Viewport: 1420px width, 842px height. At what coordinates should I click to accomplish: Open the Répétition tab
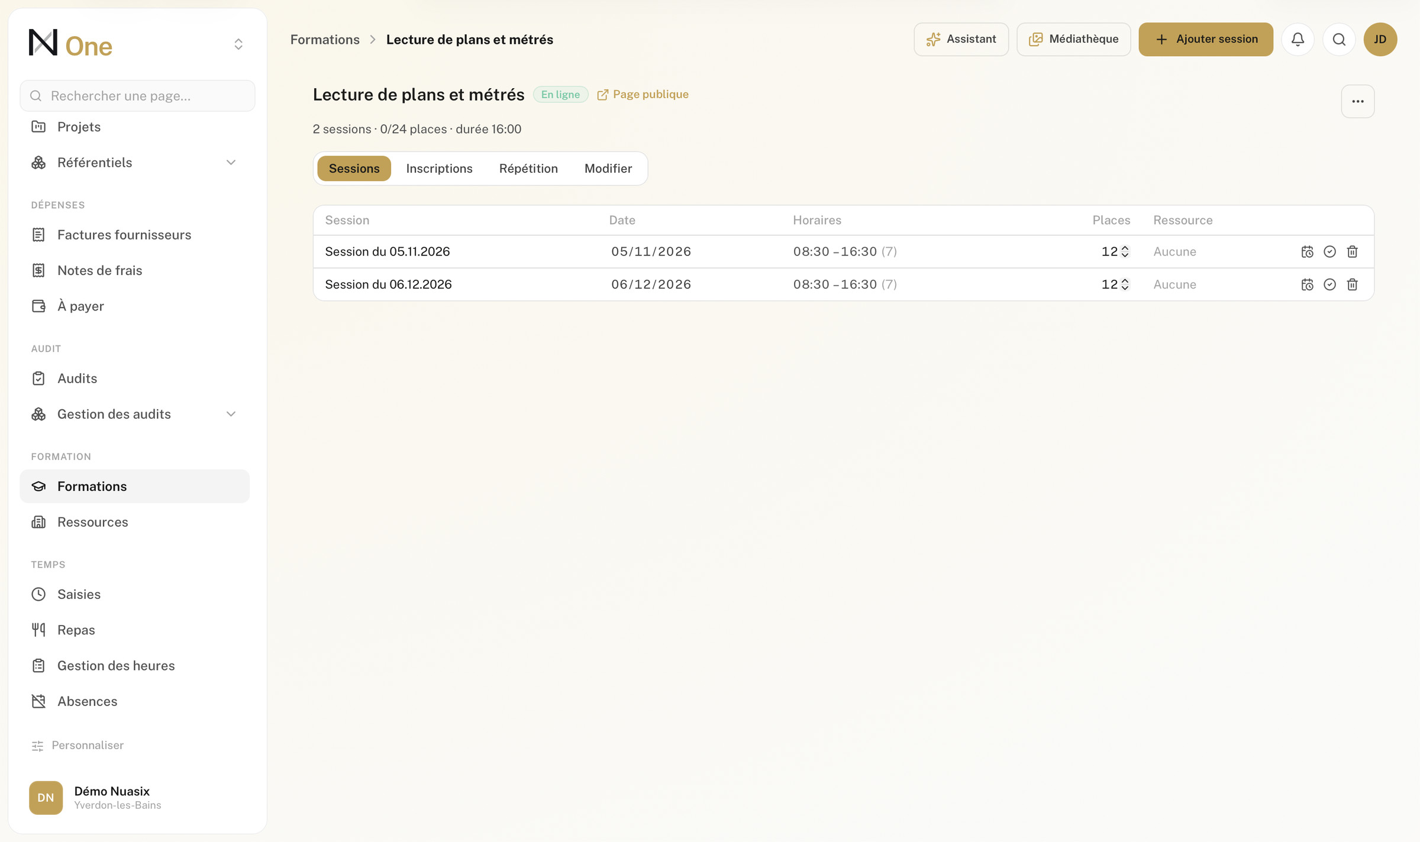pyautogui.click(x=528, y=169)
